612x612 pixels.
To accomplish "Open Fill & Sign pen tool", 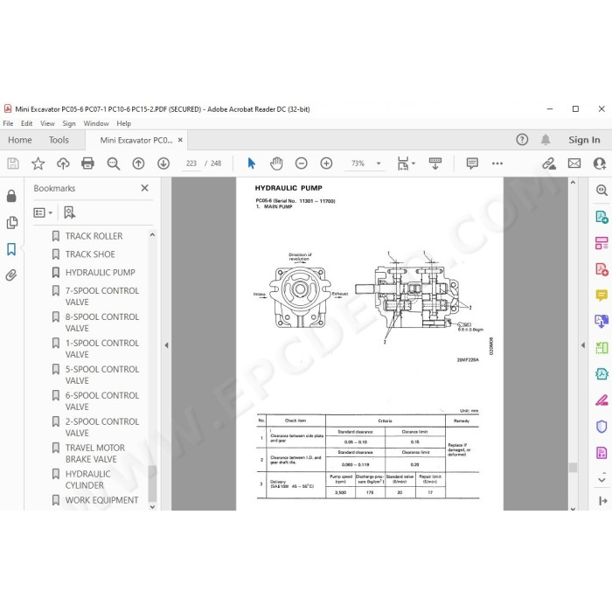I will coord(602,400).
